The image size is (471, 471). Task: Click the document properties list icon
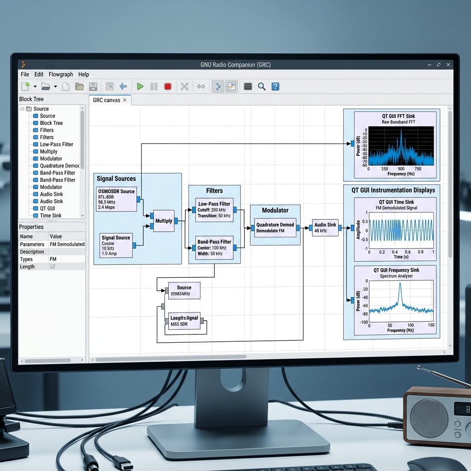109,86
